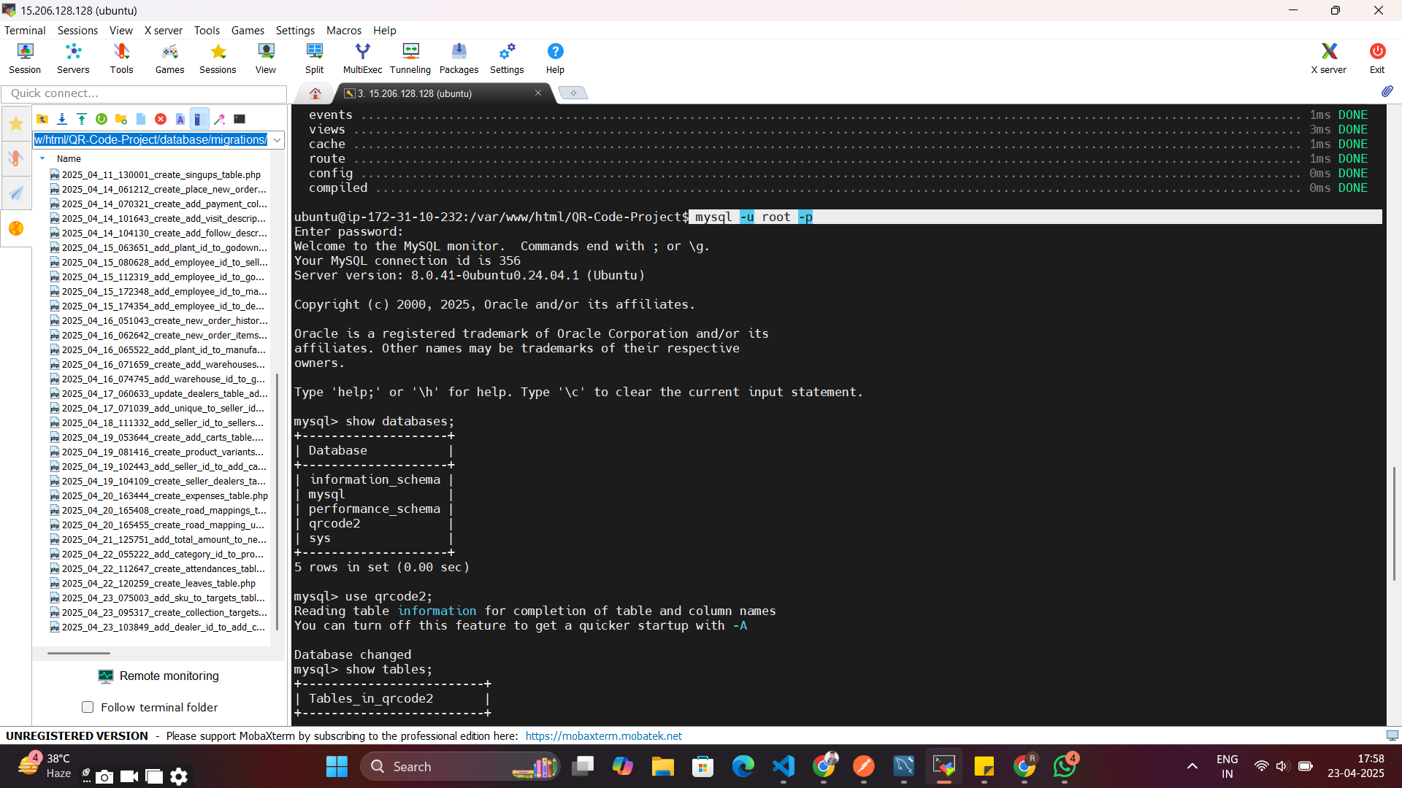Split the terminal with the Split icon
Viewport: 1402px width, 788px height.
coord(315,58)
